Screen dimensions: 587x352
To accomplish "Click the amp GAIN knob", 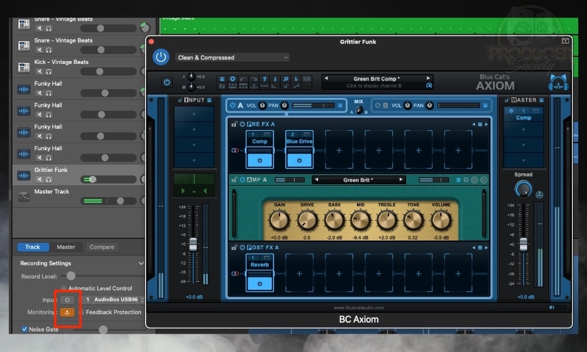I will click(279, 221).
